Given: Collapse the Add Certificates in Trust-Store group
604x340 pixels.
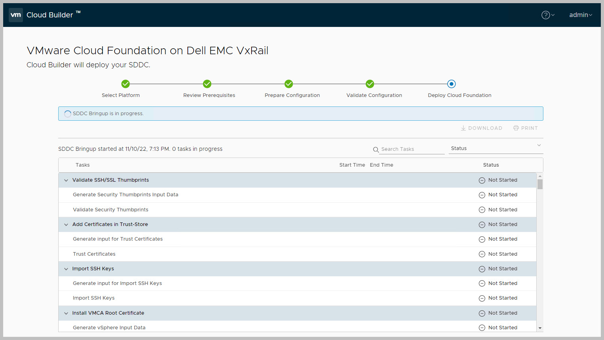Looking at the screenshot, I should pos(66,225).
